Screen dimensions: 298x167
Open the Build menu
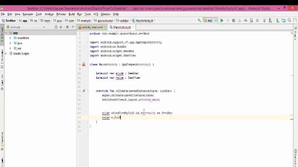(x=72, y=14)
